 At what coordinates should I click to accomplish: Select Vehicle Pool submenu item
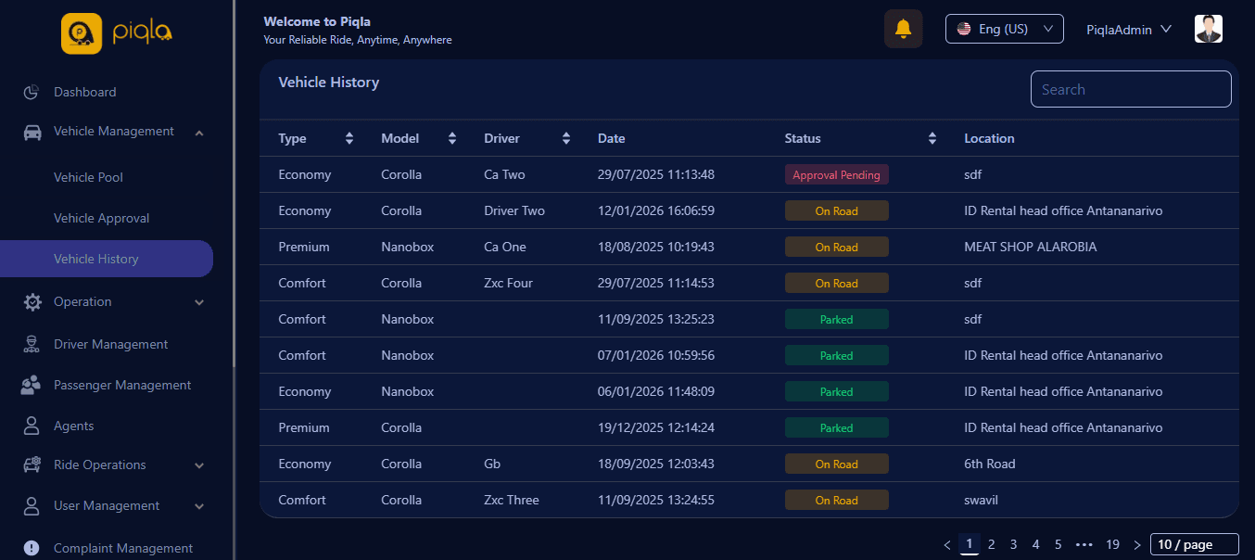(88, 177)
